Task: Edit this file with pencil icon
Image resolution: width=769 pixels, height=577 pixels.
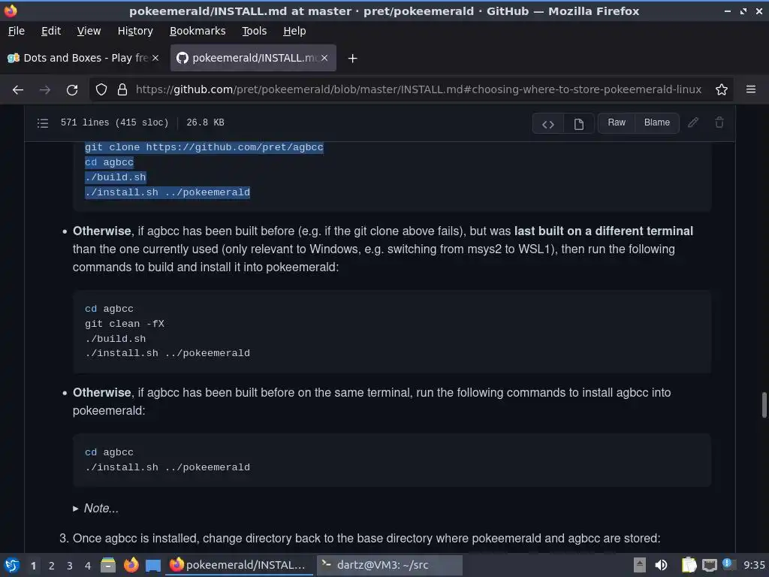Action: (x=693, y=122)
